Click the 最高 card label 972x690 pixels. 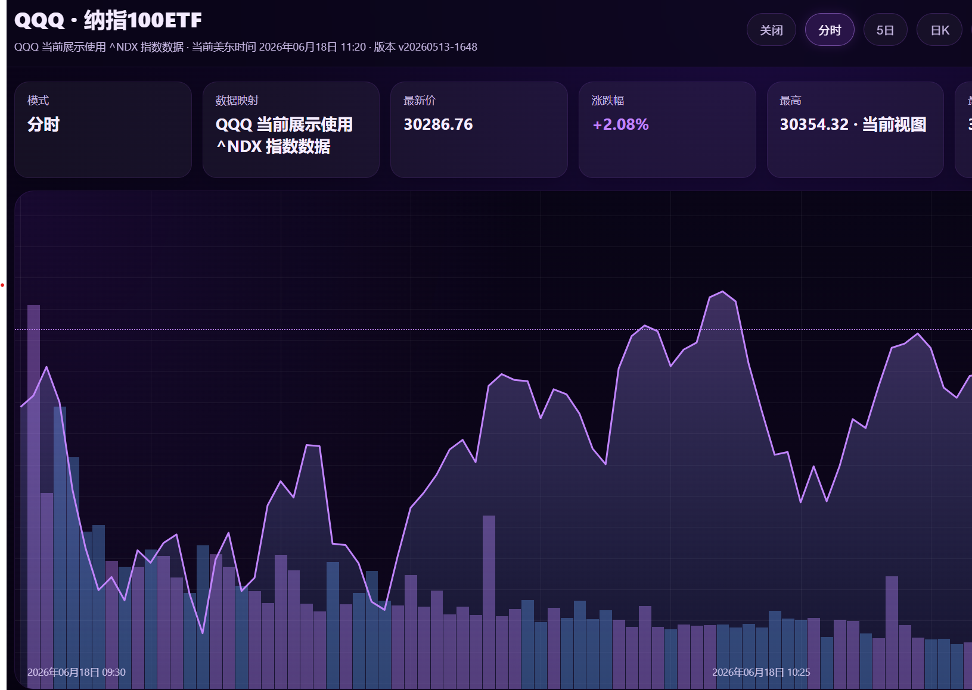(791, 101)
